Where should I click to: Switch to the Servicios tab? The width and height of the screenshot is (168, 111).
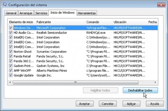coord(41,13)
